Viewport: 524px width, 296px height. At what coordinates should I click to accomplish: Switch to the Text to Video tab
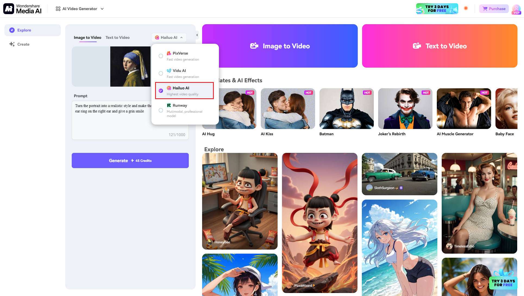pos(117,37)
